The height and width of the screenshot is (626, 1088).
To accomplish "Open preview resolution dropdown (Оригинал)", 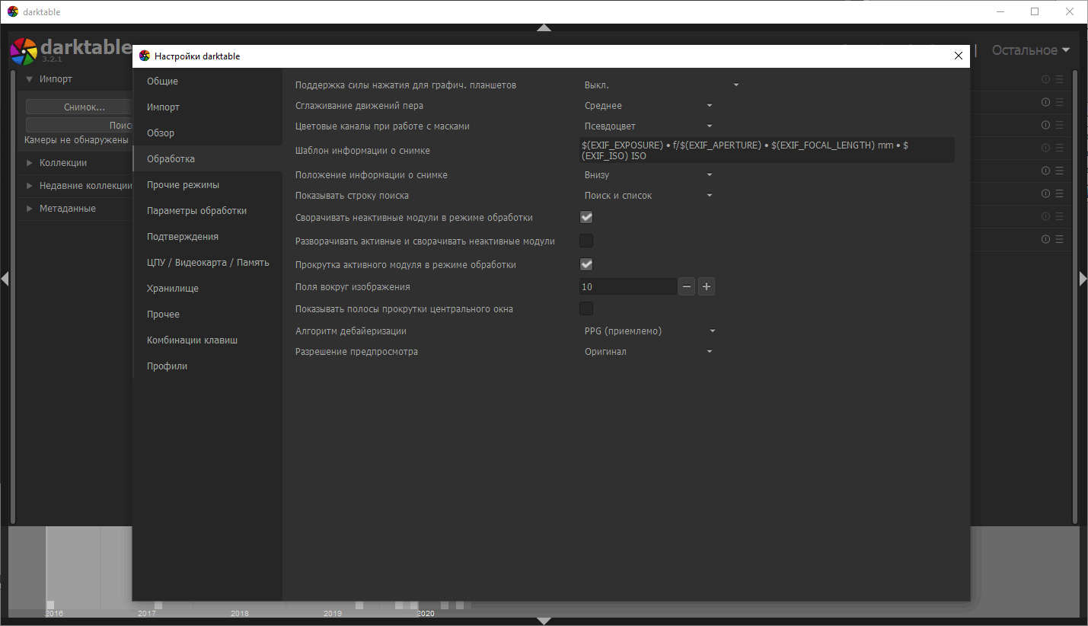I will click(648, 351).
